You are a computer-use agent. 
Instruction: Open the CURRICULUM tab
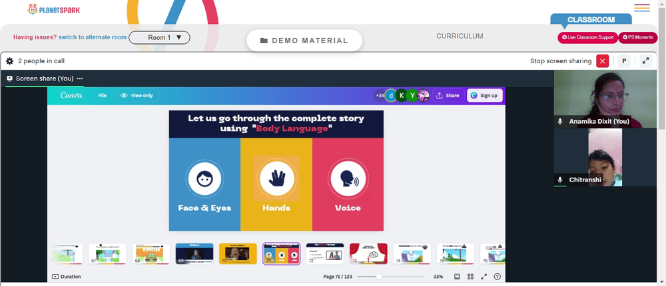point(460,36)
